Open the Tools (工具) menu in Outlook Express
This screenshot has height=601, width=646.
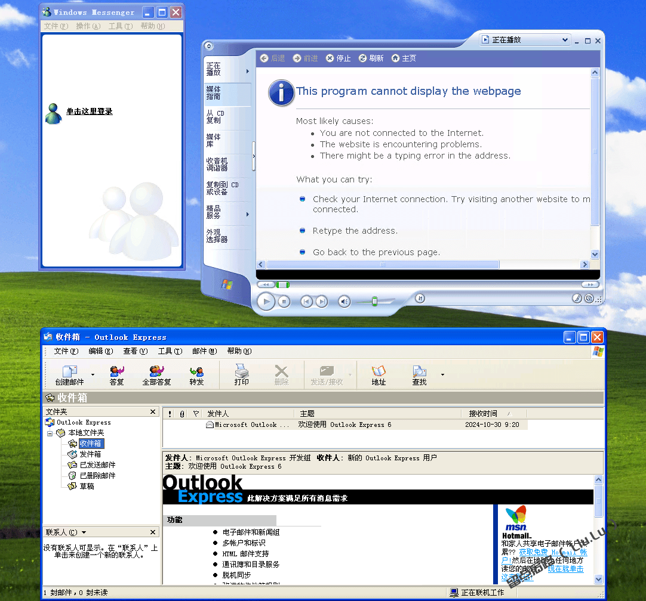click(x=170, y=351)
